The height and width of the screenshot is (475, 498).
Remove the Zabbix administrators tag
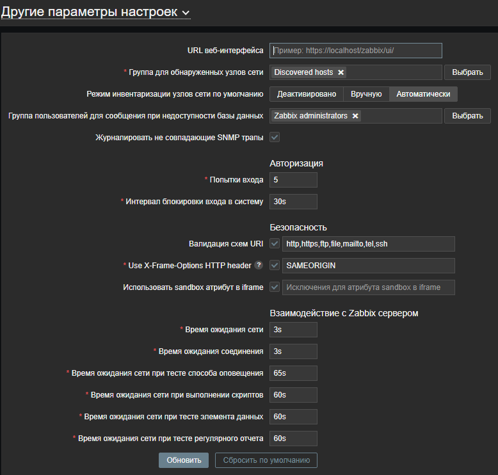(x=355, y=116)
